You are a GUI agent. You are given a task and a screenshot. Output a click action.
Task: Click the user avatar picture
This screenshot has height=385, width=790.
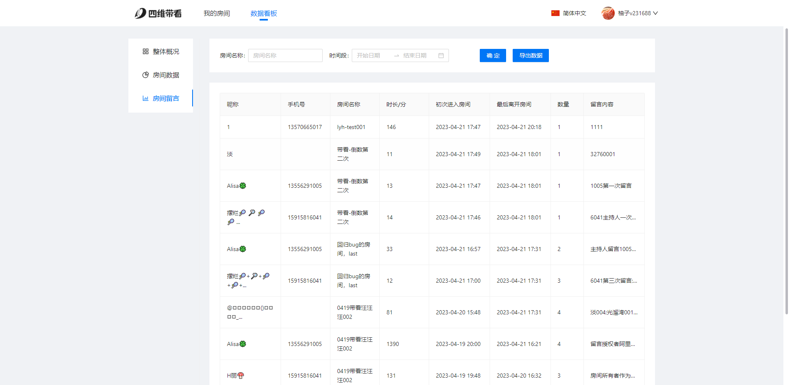[608, 13]
